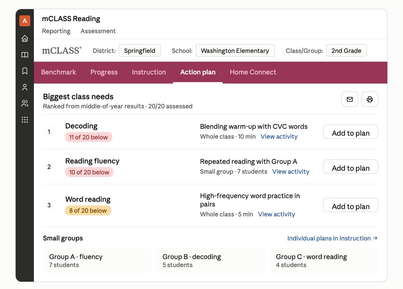
Task: Click the Decoding heading
Action: pyautogui.click(x=81, y=126)
